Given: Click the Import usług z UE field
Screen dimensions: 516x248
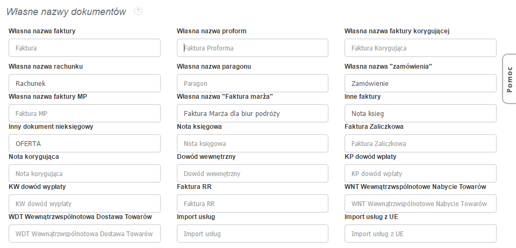Looking at the screenshot, I should pyautogui.click(x=420, y=234).
